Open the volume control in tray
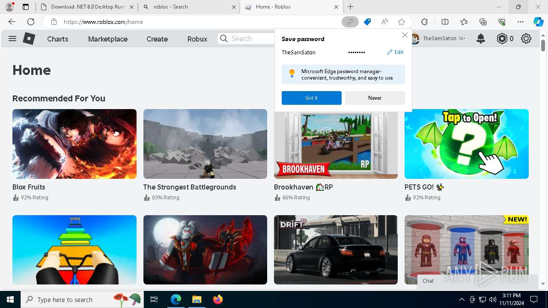The image size is (548, 308). tap(493, 299)
